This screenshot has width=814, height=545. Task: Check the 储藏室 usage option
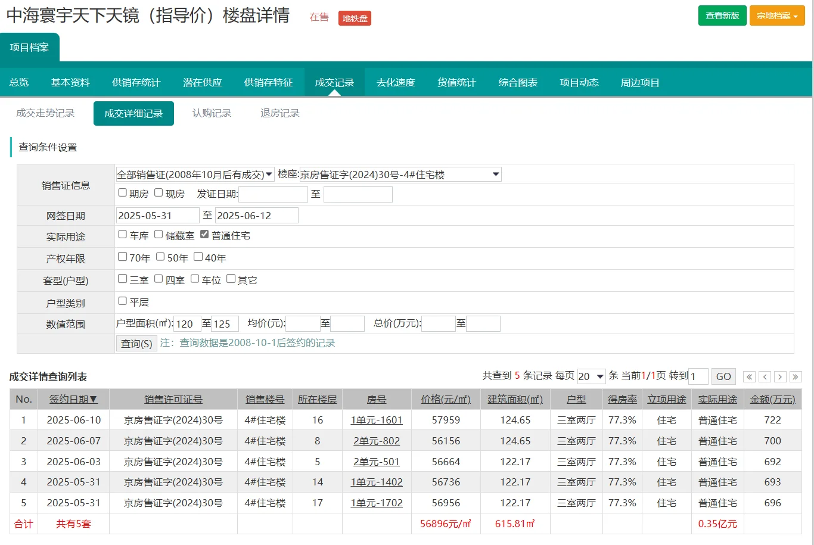[x=159, y=234]
